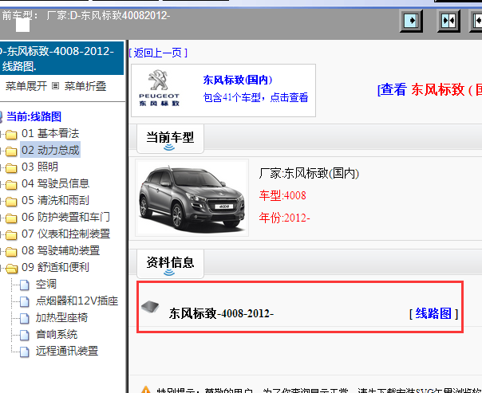The width and height of the screenshot is (482, 393).
Task: Click the 当前:线路图 heading
Action: (x=34, y=116)
